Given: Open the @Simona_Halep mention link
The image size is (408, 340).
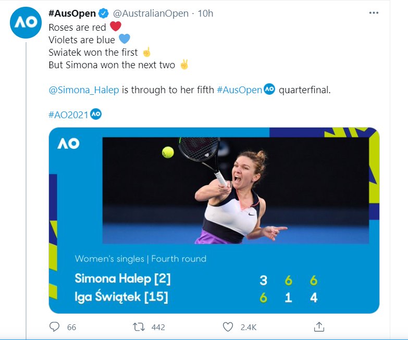Looking at the screenshot, I should click(x=84, y=90).
